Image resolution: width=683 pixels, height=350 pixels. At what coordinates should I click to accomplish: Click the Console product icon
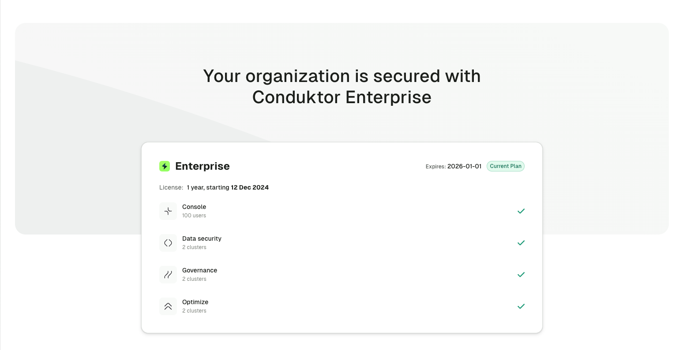pyautogui.click(x=168, y=211)
